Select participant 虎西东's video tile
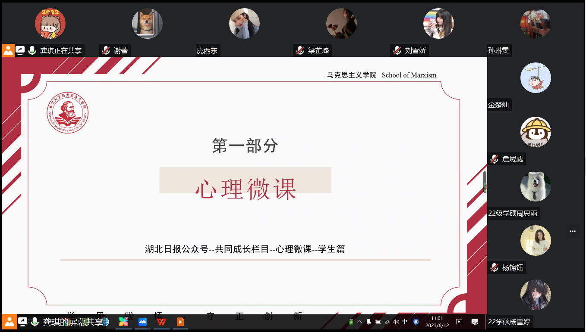Image resolution: width=586 pixels, height=332 pixels. coord(244,24)
